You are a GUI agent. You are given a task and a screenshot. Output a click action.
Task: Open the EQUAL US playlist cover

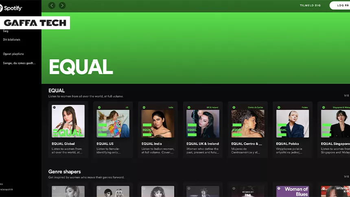[113, 121]
